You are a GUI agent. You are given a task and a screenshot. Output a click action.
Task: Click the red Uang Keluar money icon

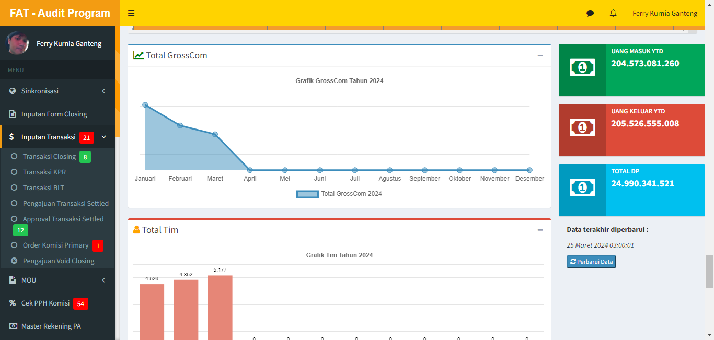pos(582,127)
